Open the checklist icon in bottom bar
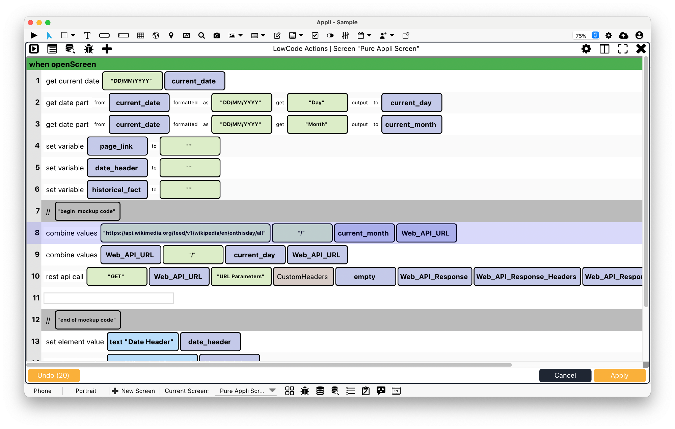 coord(351,391)
